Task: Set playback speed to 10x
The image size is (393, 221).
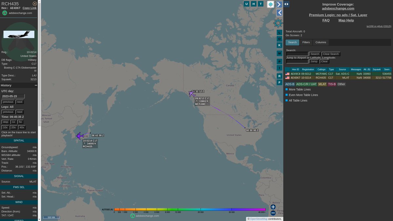Action: pos(5,127)
